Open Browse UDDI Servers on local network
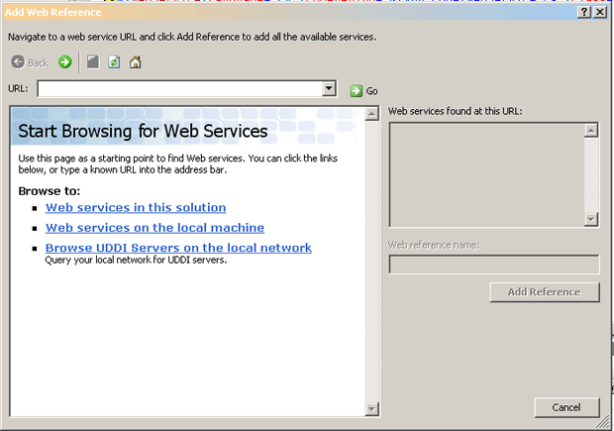This screenshot has width=614, height=431. [x=178, y=248]
